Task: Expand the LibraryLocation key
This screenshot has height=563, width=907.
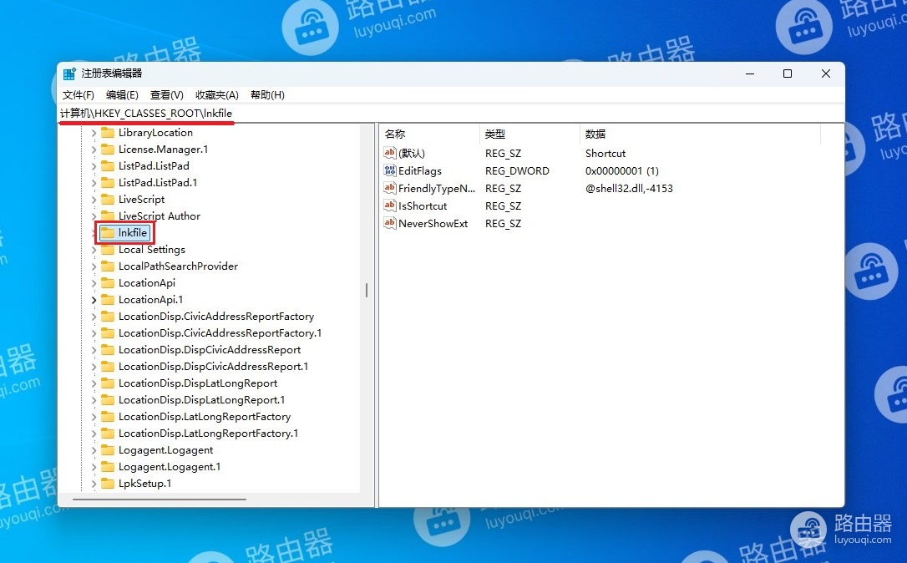Action: pos(94,133)
